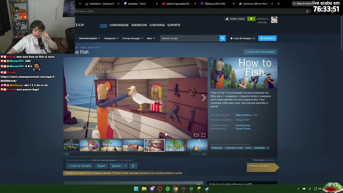This screenshot has height=193, width=343.
Task: Click the Multijogador tag
Action: [x=217, y=148]
